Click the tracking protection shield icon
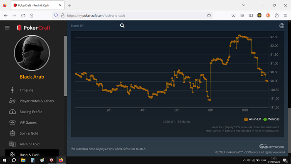The height and width of the screenshot is (164, 291). point(56,15)
